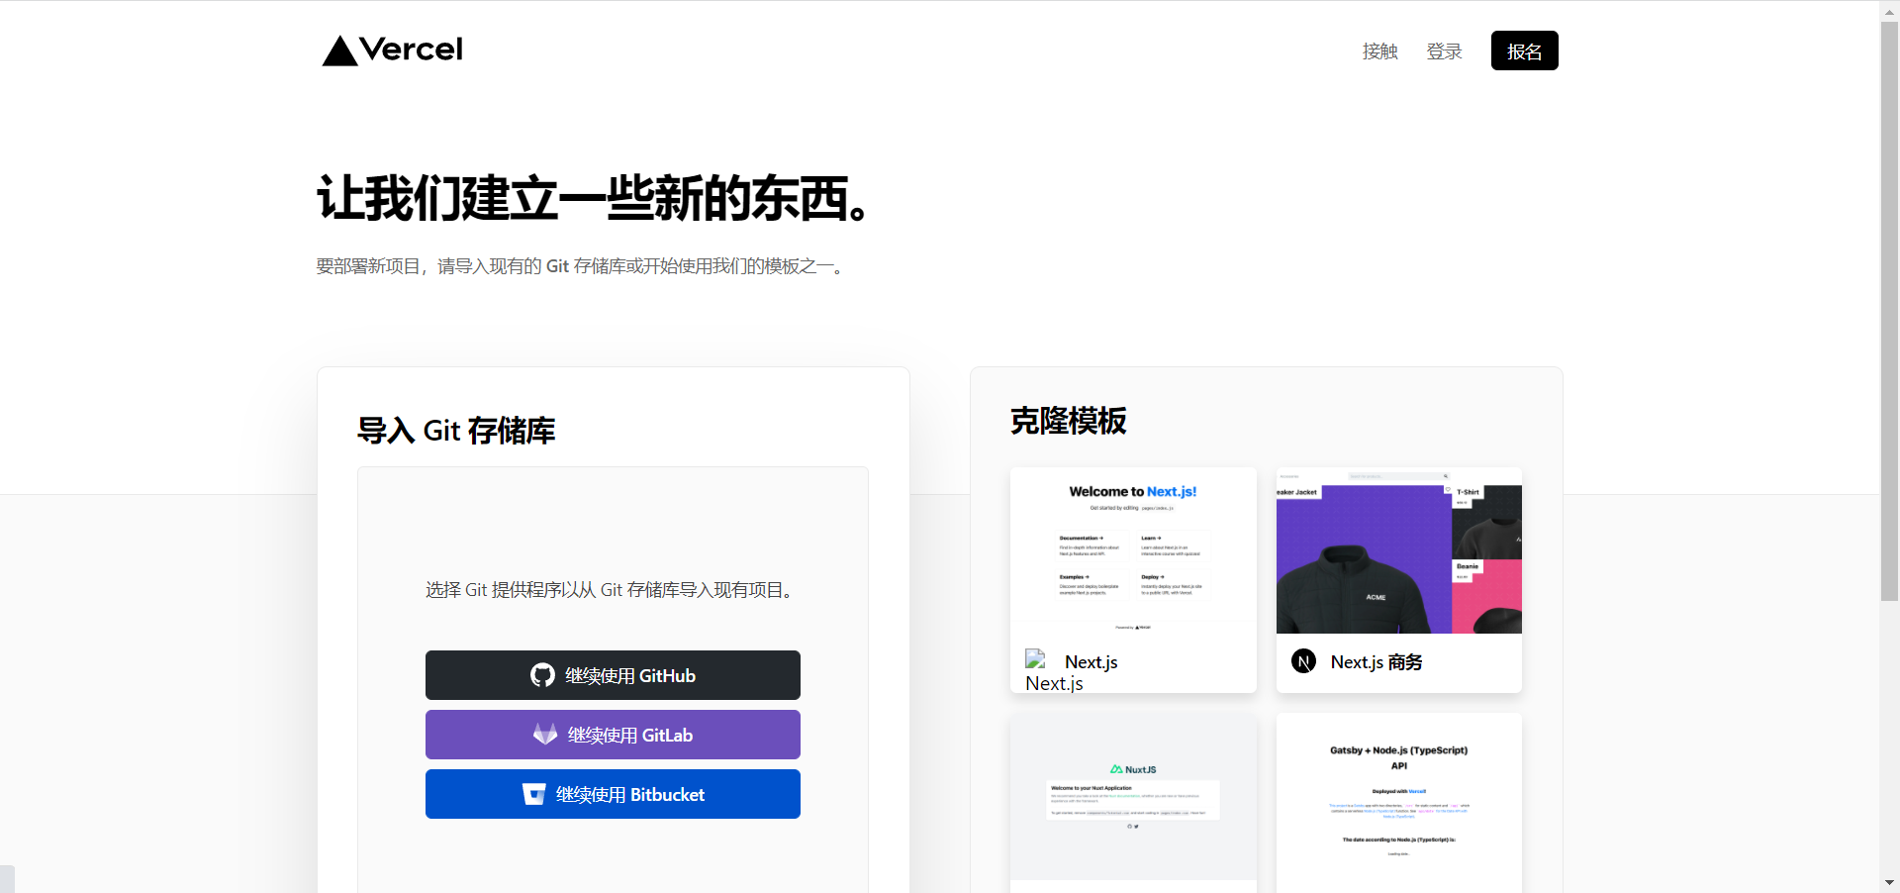
Task: Click the page vertical scrollbar thumb
Action: (x=1889, y=310)
